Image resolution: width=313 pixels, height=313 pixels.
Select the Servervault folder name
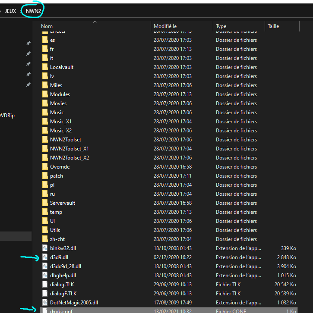62,203
